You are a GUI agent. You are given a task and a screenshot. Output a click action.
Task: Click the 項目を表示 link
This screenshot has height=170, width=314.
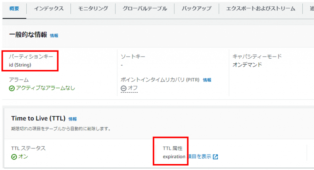point(199,157)
